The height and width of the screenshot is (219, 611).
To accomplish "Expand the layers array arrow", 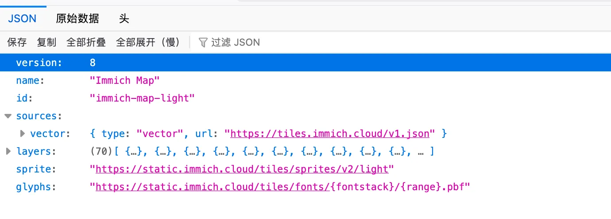I will (8, 152).
